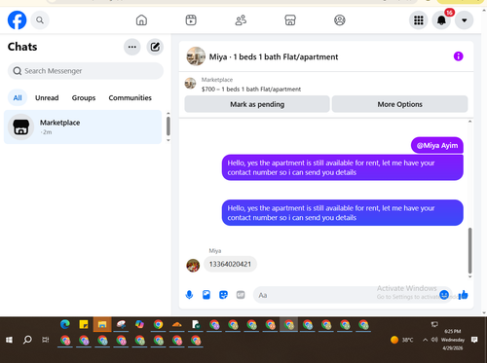The image size is (487, 363).
Task: Click the small Marketplace listing thumbnail
Action: tap(190, 84)
